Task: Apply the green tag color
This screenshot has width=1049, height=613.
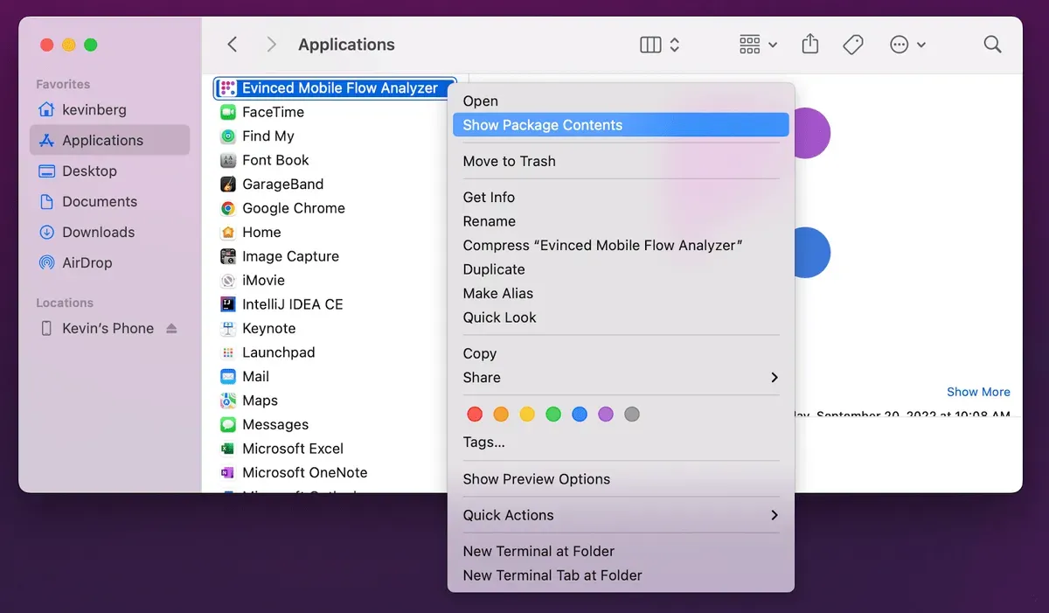Action: [x=553, y=414]
